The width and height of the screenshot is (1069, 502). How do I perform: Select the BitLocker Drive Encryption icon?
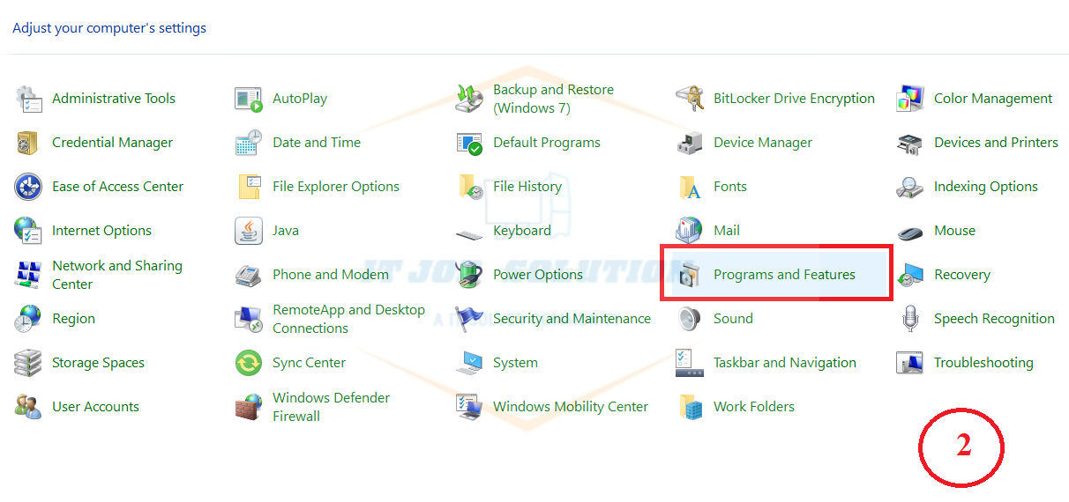(690, 99)
